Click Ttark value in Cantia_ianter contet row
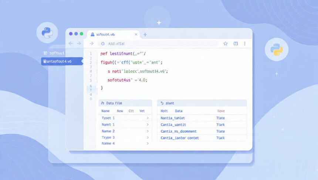Image resolution: width=318 pixels, height=180 pixels. tap(220, 138)
